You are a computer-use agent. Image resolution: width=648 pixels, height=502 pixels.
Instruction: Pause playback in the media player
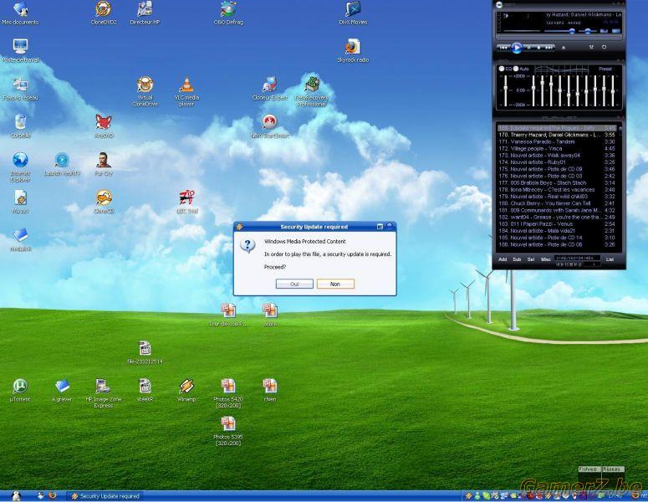[x=528, y=48]
